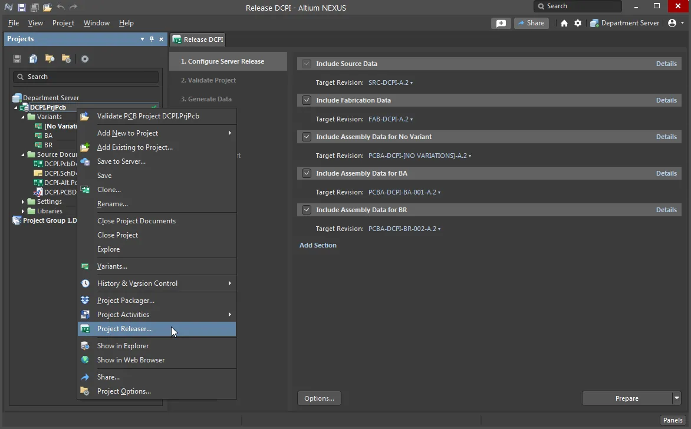
Task: Select the BA variant in tree
Action: tap(48, 136)
